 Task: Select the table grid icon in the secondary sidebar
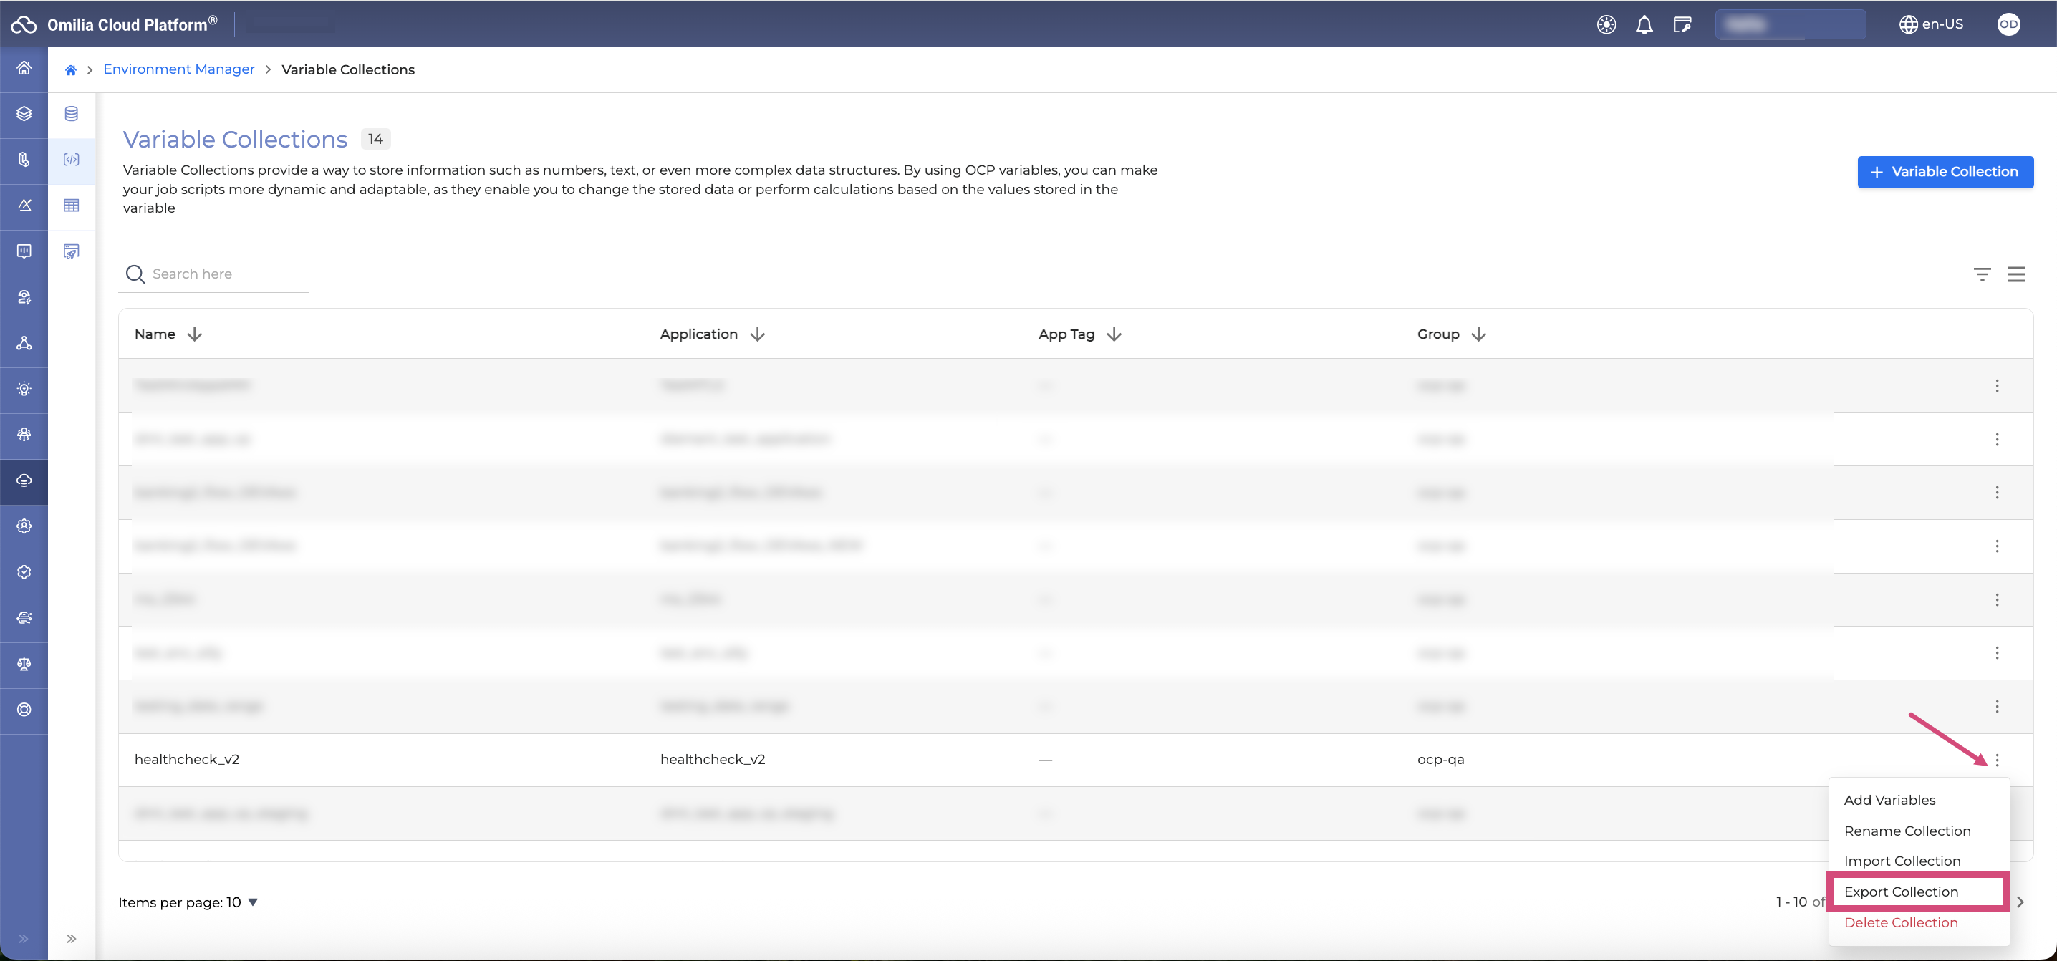pyautogui.click(x=71, y=206)
